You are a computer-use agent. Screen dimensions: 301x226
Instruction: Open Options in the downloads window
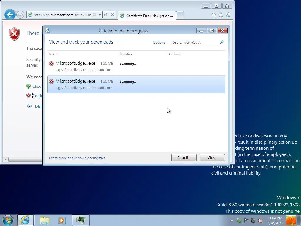159,42
